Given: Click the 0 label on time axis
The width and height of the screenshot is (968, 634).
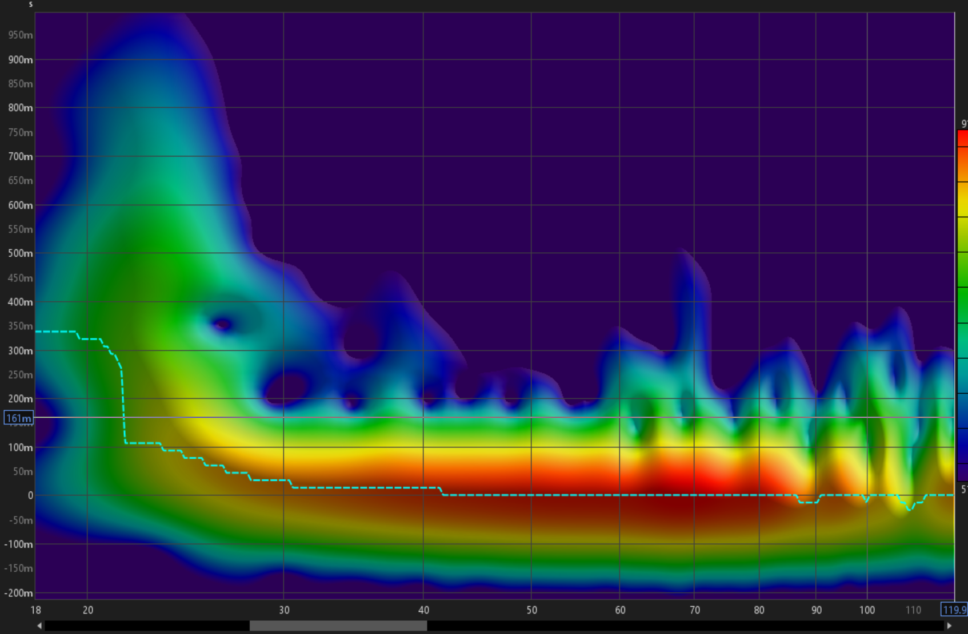Looking at the screenshot, I should click(30, 496).
